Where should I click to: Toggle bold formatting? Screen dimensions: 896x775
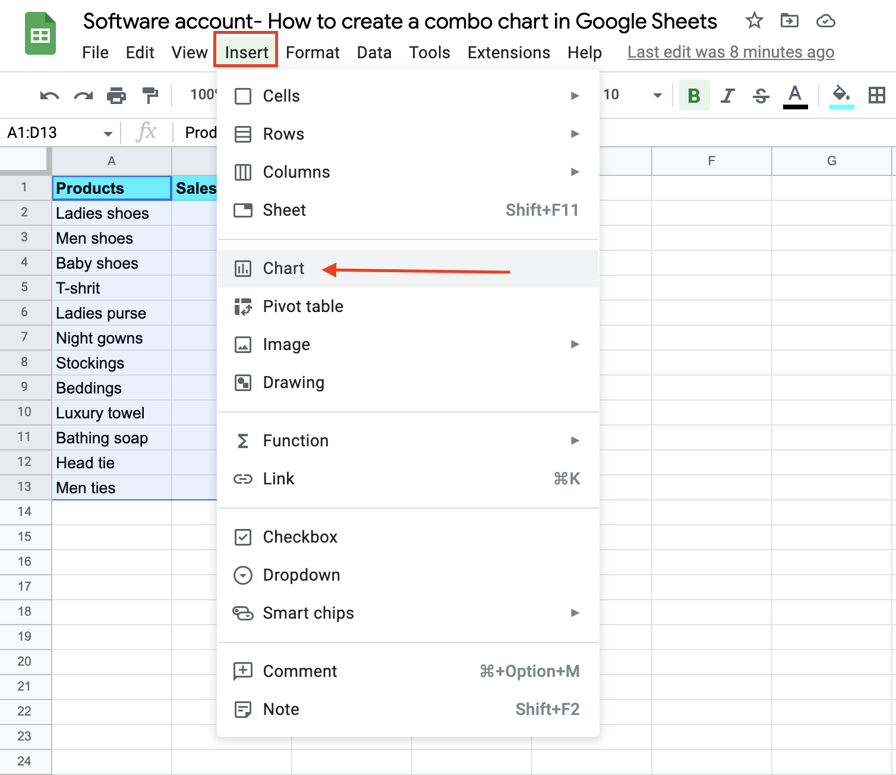coord(694,95)
